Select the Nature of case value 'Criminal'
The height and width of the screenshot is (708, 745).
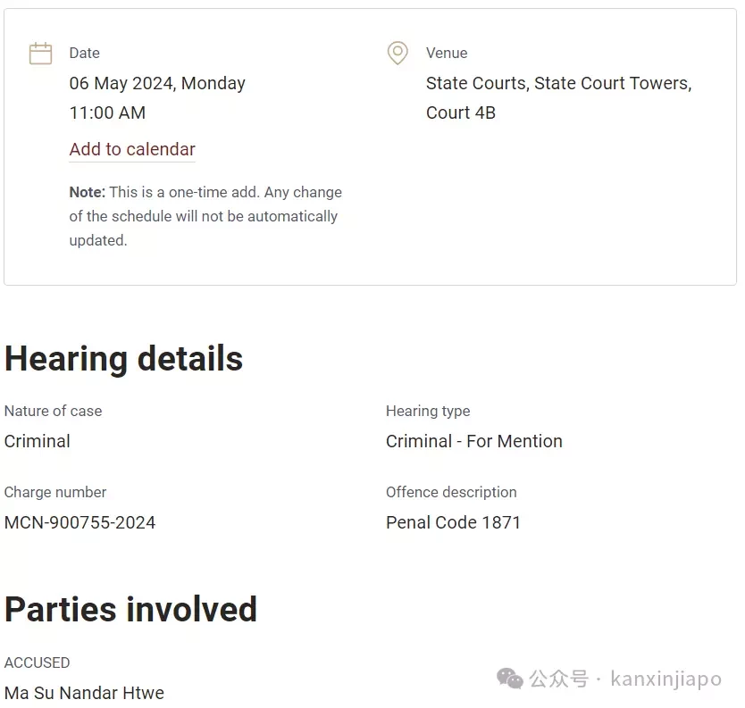37,441
